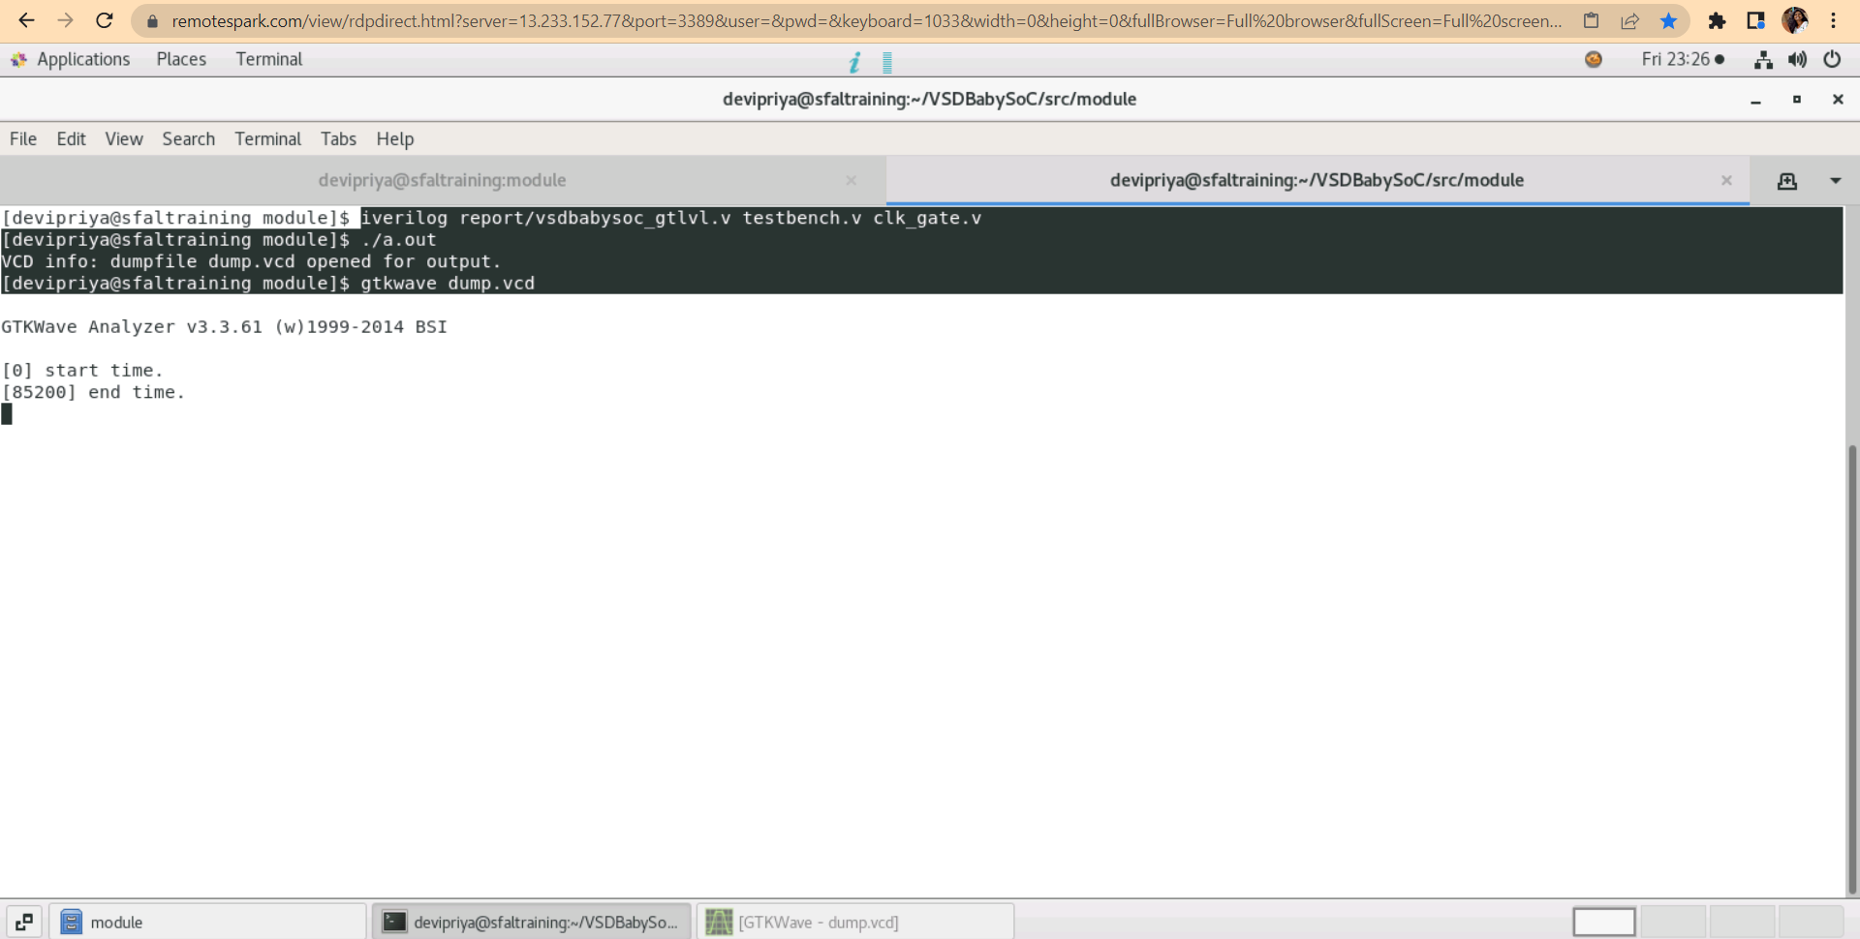Open the Terminal Help menu
The width and height of the screenshot is (1860, 939).
(x=395, y=138)
